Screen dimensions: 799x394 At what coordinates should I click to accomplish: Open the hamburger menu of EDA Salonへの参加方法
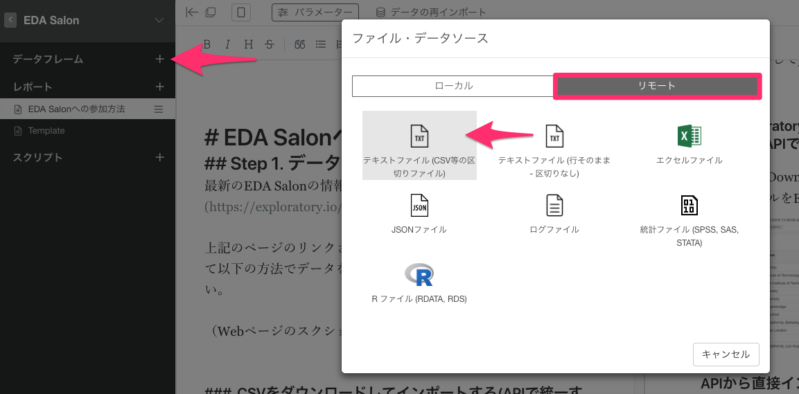click(159, 109)
